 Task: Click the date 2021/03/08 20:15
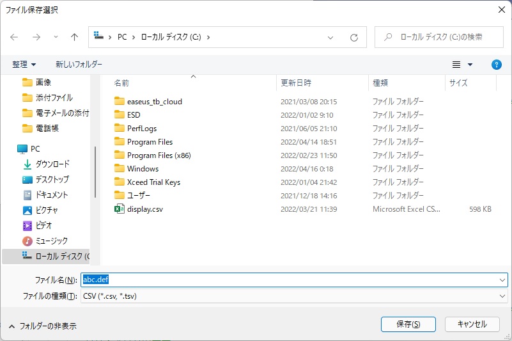point(309,102)
